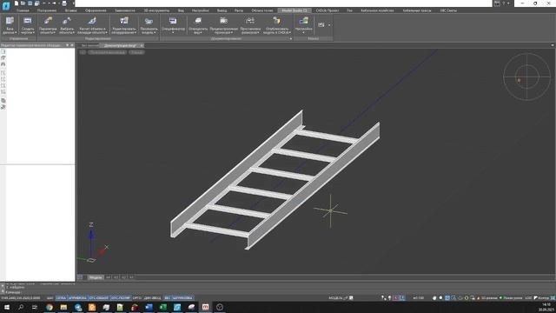This screenshot has width=556, height=313.
Task: Switch to the A4 layout tab
Action: [x=108, y=277]
